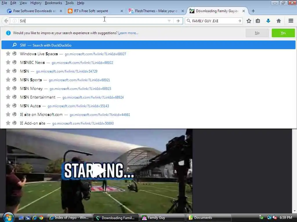
Task: Click bookmark star beside MSN Sports
Action: pos(8,80)
